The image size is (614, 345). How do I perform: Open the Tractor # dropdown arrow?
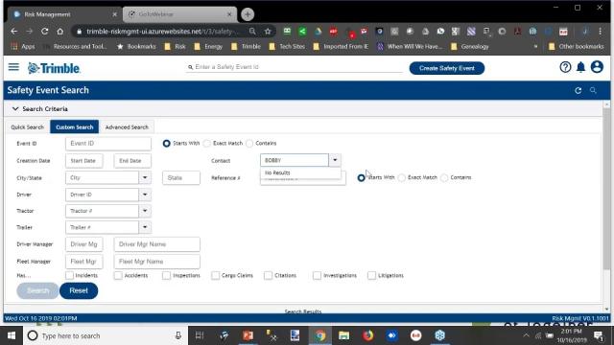click(145, 211)
